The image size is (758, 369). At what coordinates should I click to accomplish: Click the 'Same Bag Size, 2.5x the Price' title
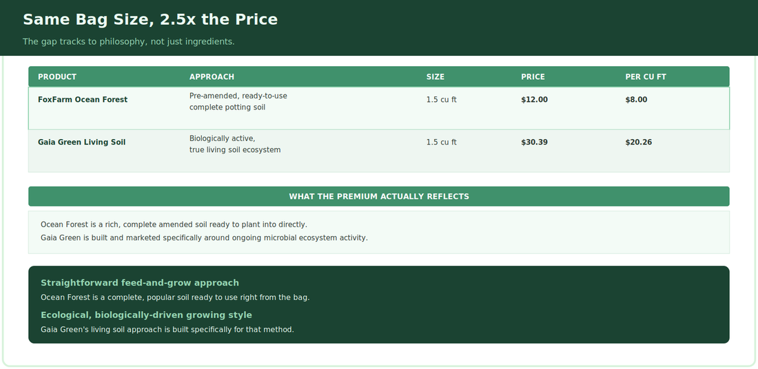150,19
